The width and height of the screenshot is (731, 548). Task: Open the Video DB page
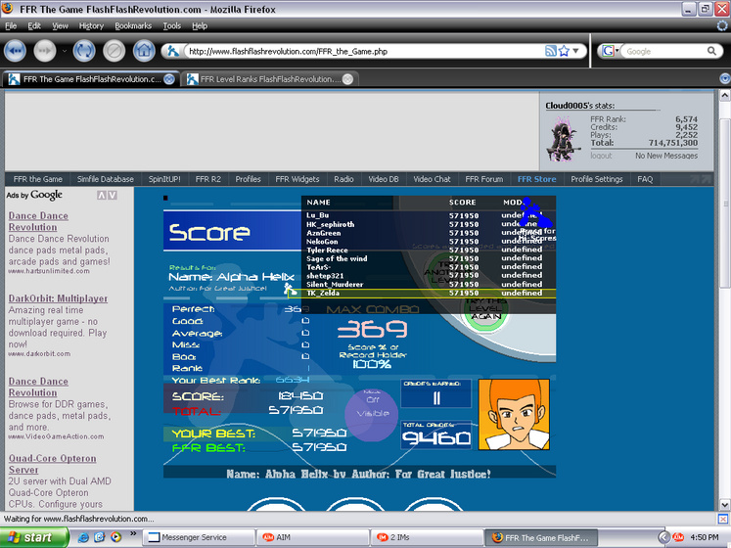pos(384,179)
